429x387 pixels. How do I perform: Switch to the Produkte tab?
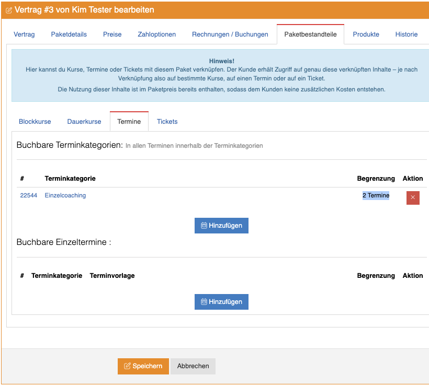(x=366, y=34)
